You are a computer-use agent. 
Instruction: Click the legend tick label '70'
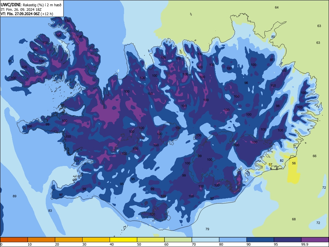194,244
